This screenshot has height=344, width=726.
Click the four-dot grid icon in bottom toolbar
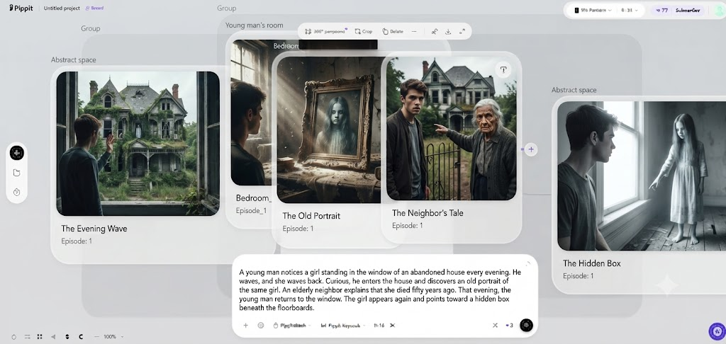40,337
